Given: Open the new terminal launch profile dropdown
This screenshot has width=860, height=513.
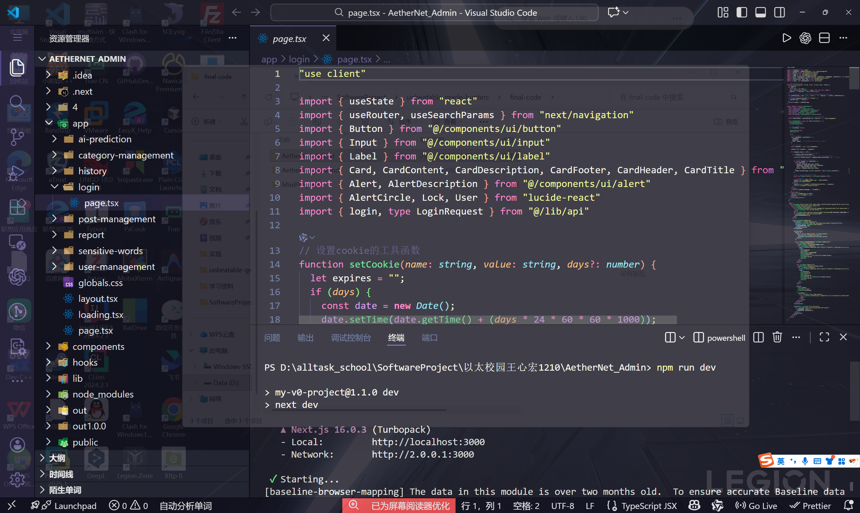Looking at the screenshot, I should [682, 337].
